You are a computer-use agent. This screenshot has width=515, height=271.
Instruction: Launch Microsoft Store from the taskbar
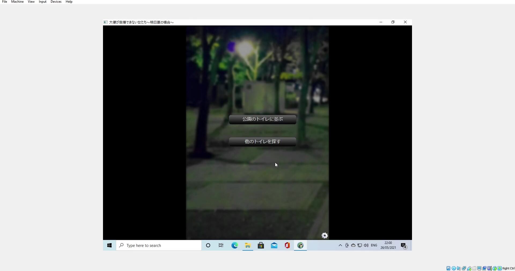click(x=261, y=245)
